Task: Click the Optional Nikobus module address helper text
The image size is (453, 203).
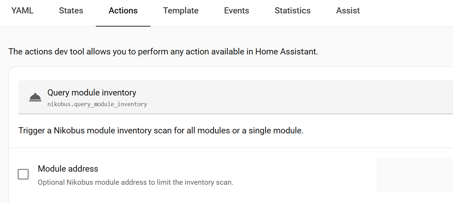Action: click(x=136, y=182)
